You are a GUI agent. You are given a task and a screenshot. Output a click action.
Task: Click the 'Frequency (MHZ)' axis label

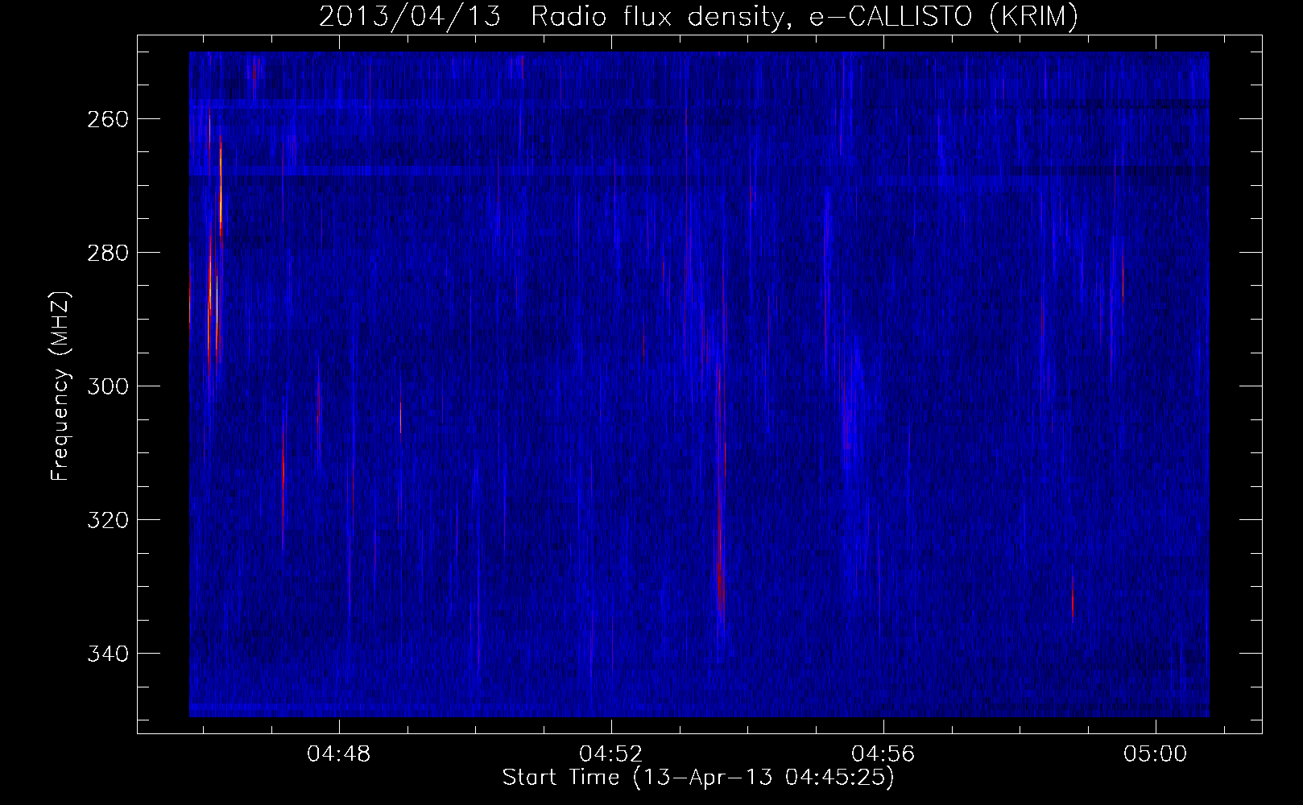point(60,386)
